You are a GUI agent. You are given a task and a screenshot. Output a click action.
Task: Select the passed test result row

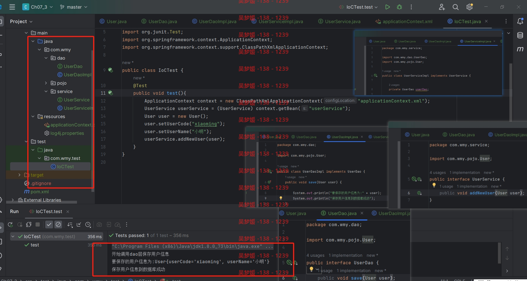point(56,245)
